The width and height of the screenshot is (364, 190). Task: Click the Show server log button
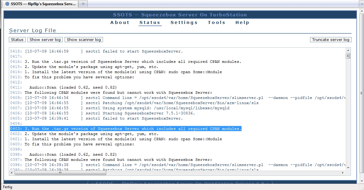tap(45, 40)
